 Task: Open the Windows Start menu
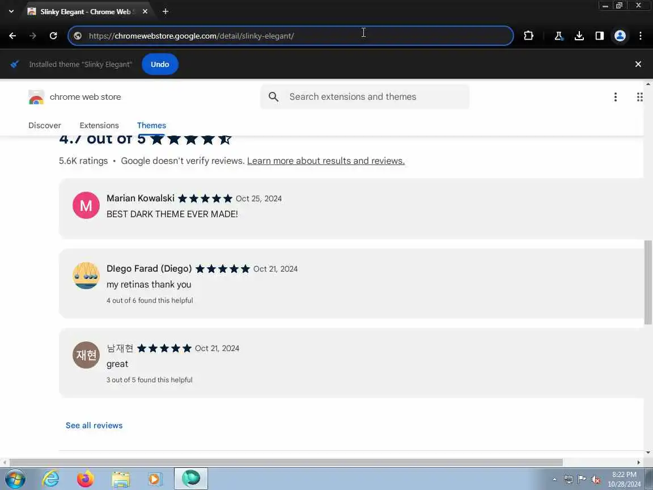pyautogui.click(x=15, y=479)
